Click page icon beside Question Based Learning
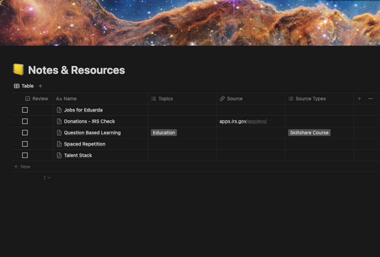The image size is (380, 257). (x=59, y=133)
